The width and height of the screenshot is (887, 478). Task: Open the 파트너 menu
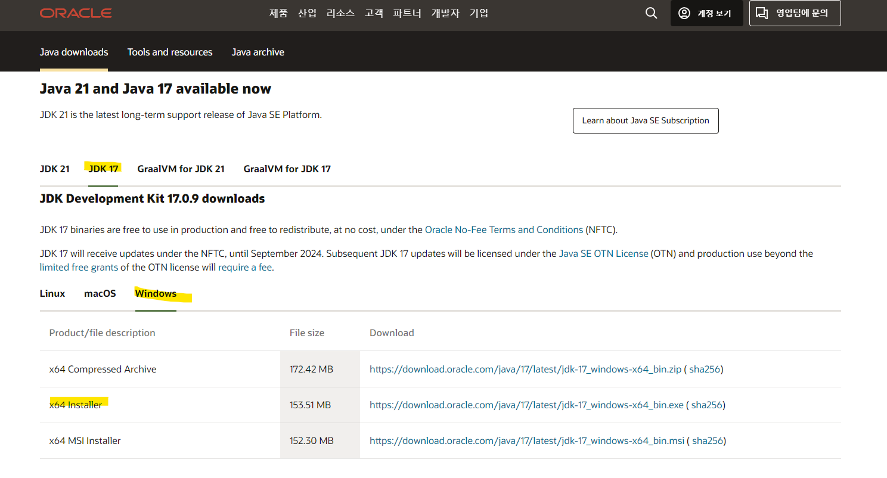click(x=408, y=13)
